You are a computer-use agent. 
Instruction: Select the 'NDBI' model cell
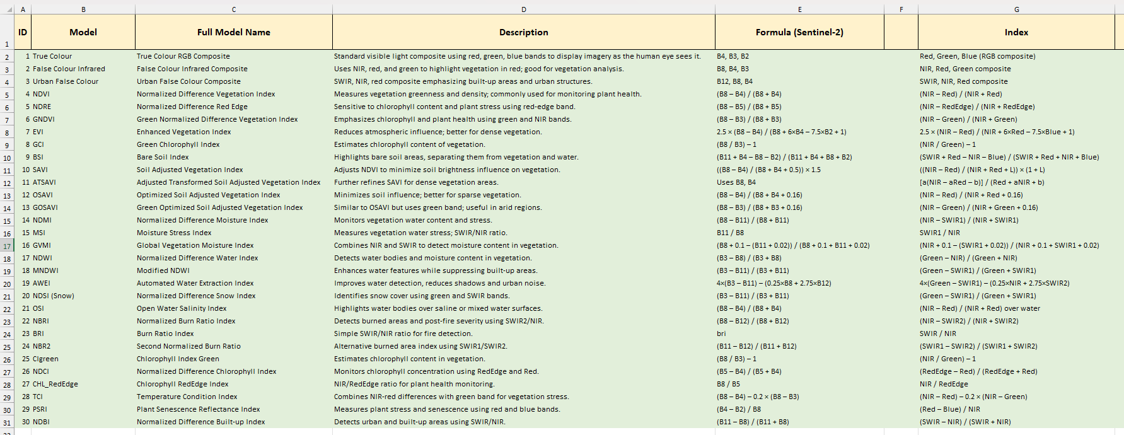[83, 422]
